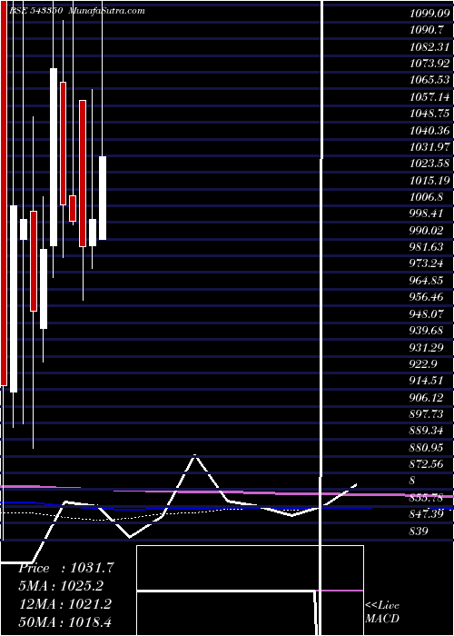
Task: Click the 990.02 axis label
Action: tap(428, 231)
